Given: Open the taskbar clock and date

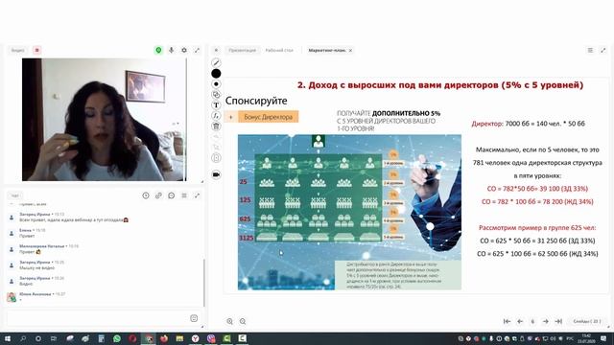Looking at the screenshot, I should click(586, 338).
